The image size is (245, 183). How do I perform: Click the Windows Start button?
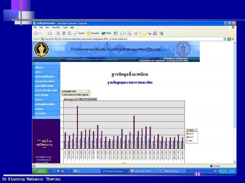tap(40, 171)
